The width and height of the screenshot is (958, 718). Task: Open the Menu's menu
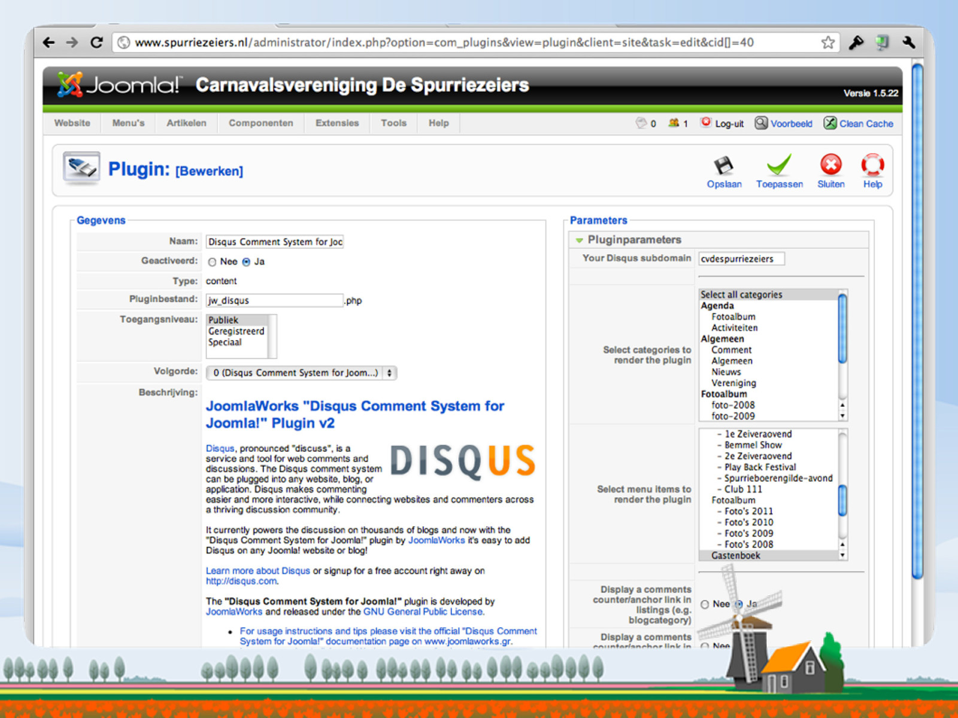[128, 123]
